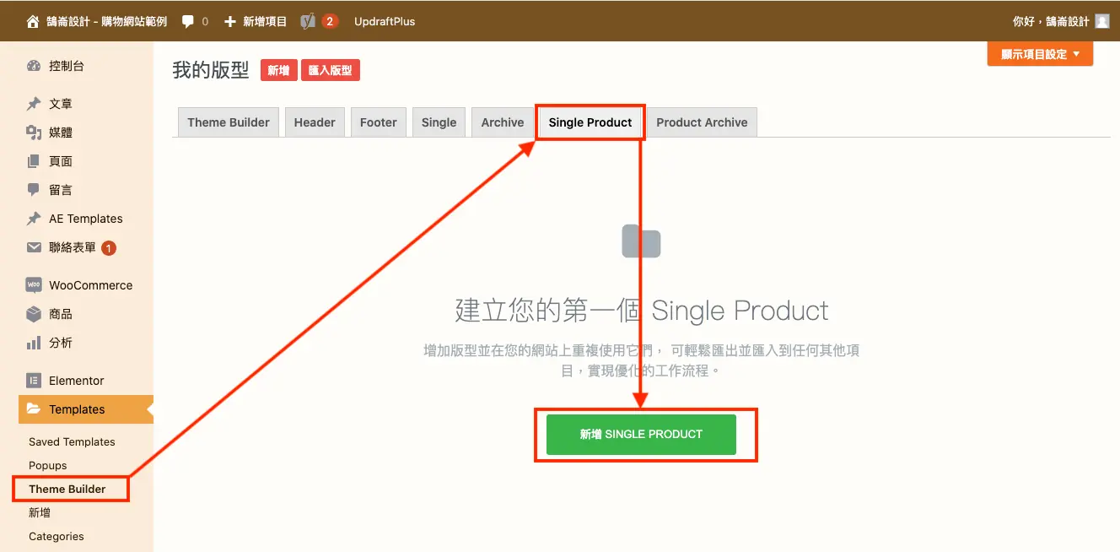Open 媒體 menu label
This screenshot has width=1120, height=552.
click(61, 133)
